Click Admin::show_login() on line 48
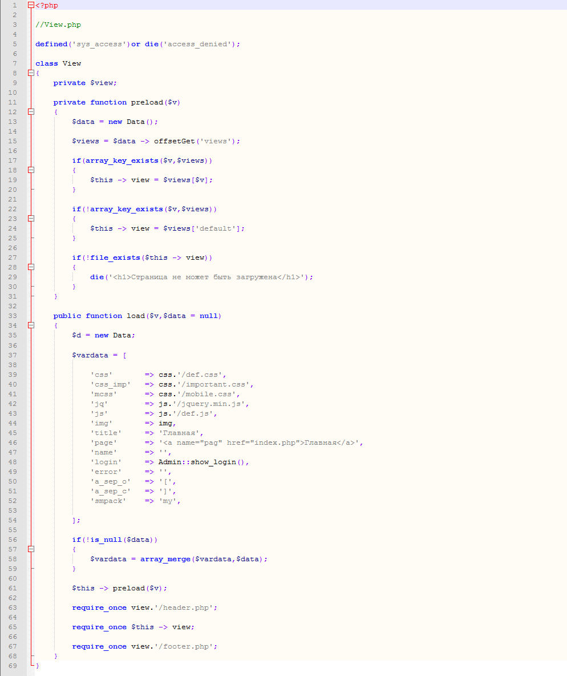567x676 pixels. [201, 462]
